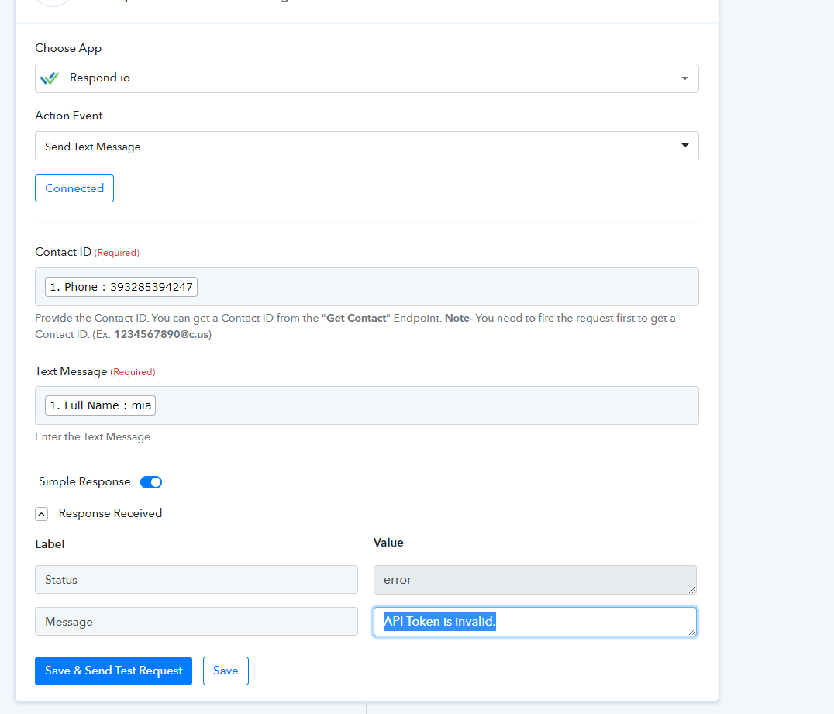The width and height of the screenshot is (834, 714).
Task: Click the Simple Response label
Action: point(84,481)
